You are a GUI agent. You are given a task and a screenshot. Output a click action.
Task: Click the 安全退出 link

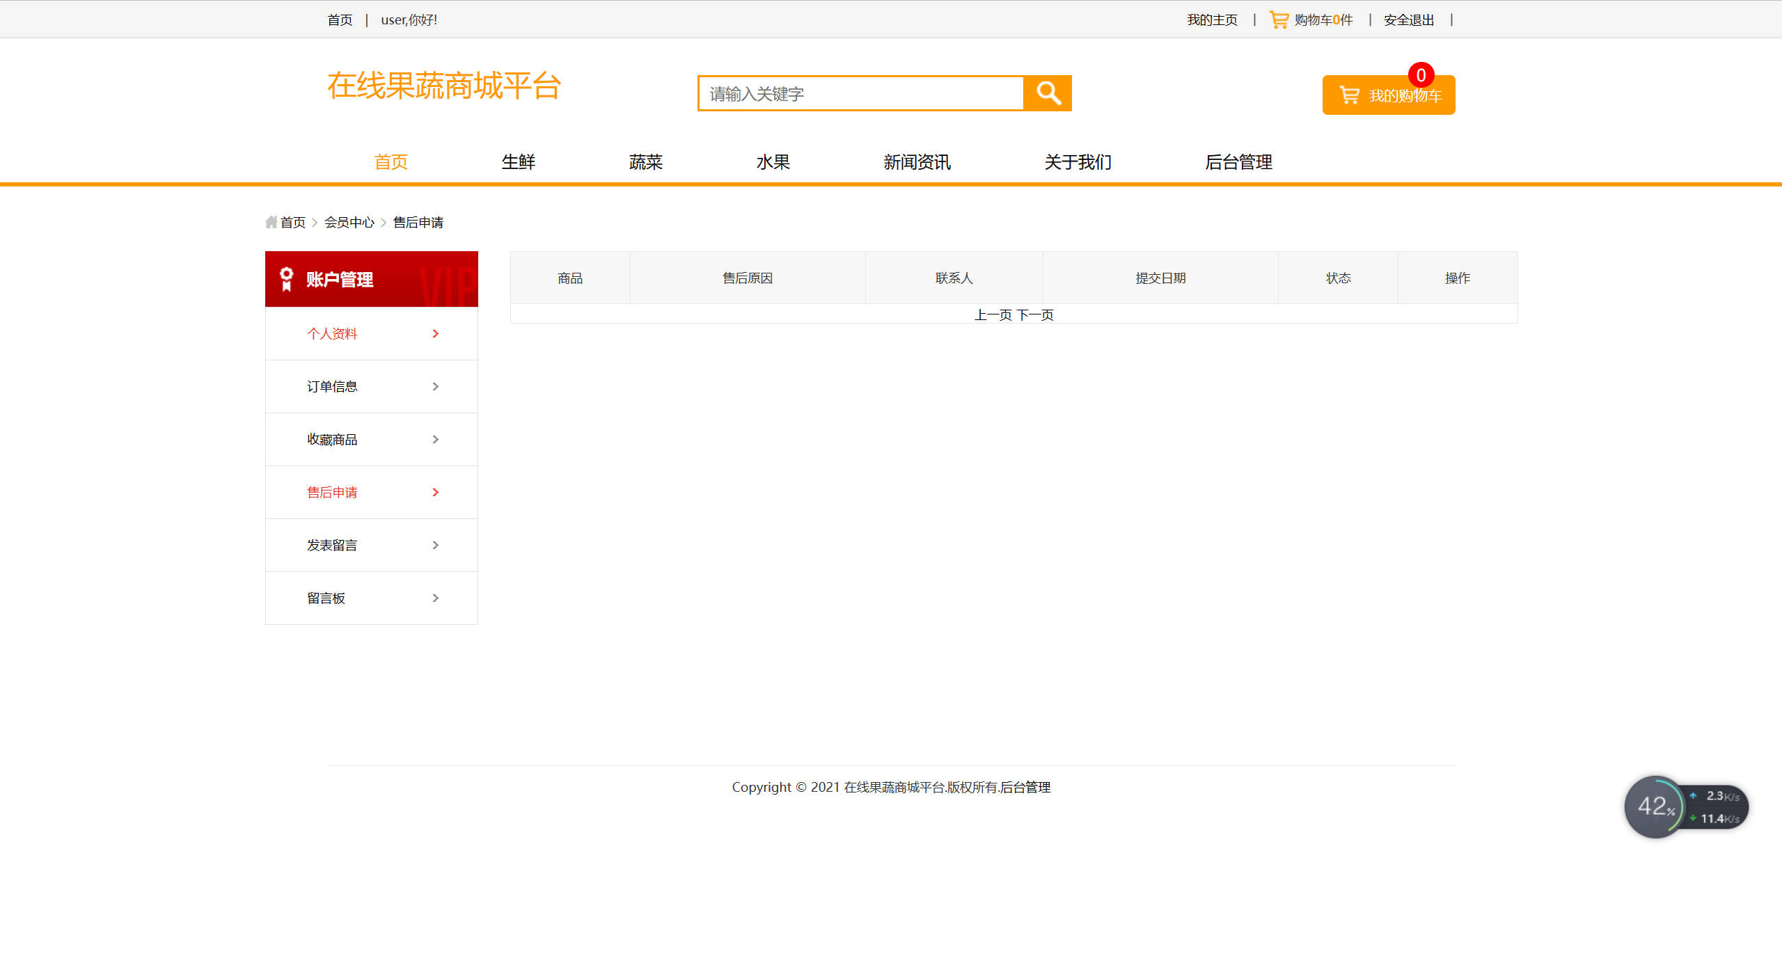point(1408,19)
